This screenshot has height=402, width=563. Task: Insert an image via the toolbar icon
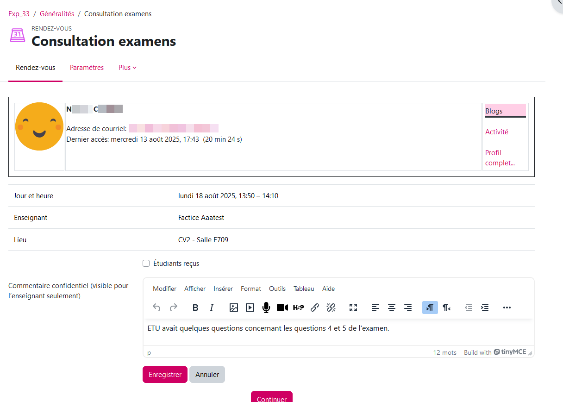click(x=234, y=308)
